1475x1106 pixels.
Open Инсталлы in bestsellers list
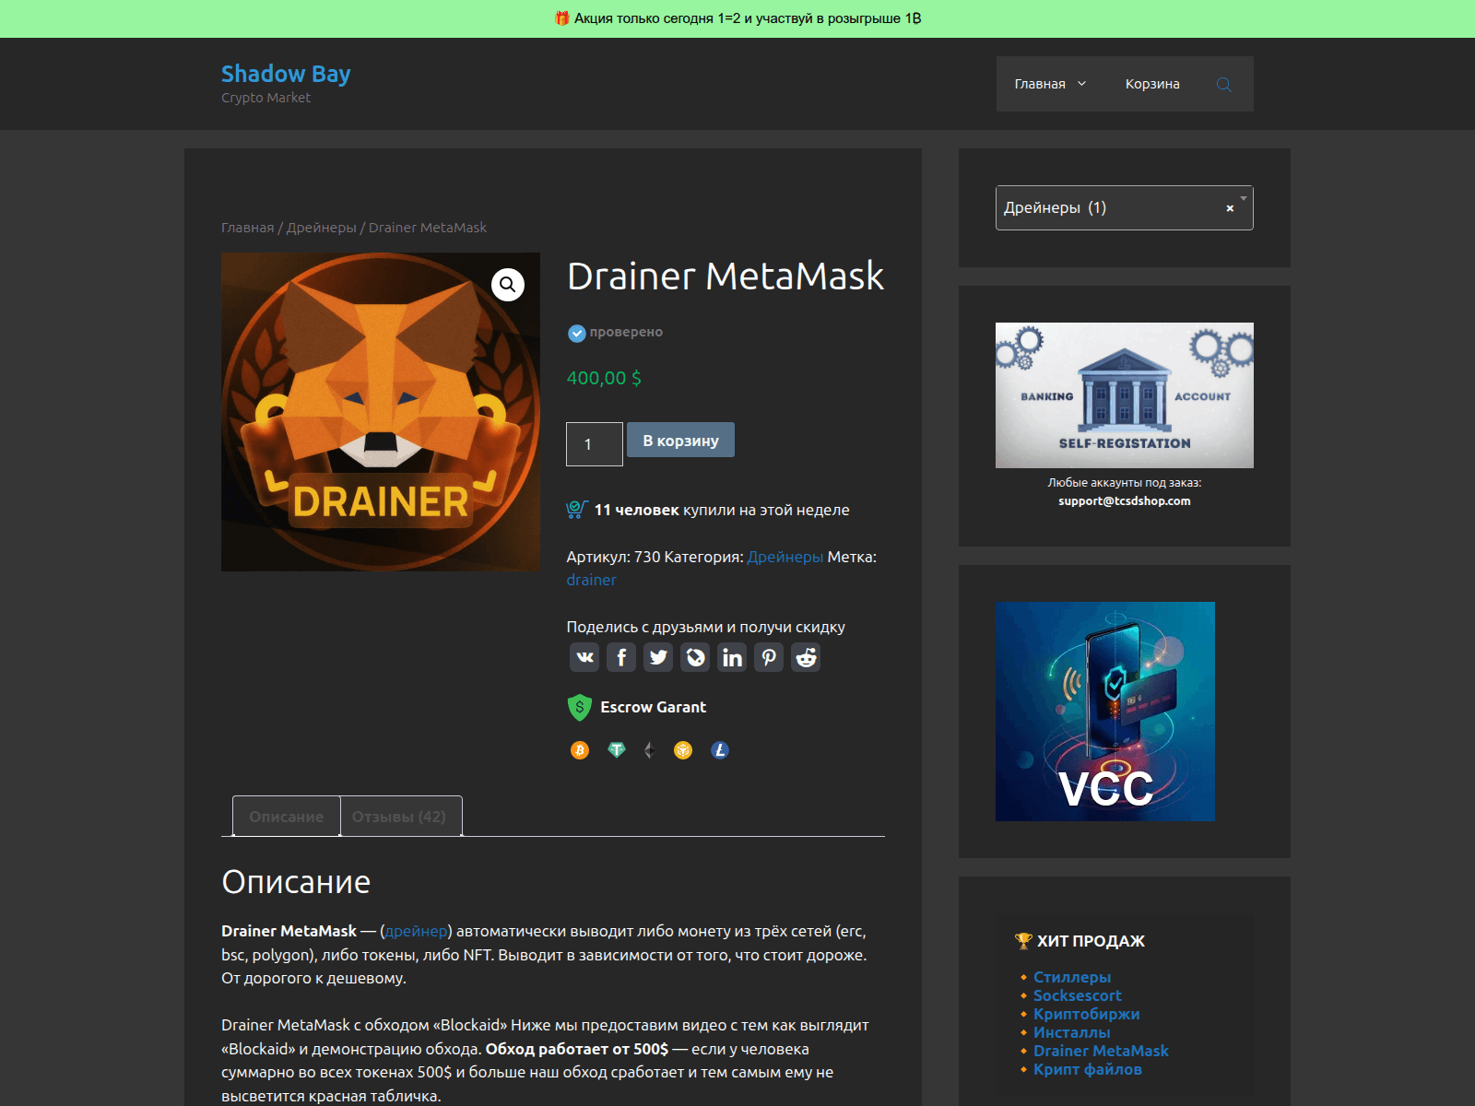[1072, 1032]
